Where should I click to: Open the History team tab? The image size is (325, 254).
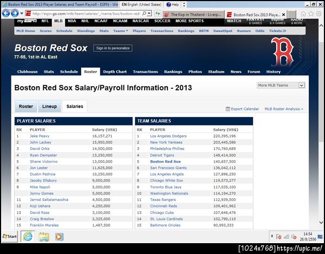pyautogui.click(x=274, y=71)
